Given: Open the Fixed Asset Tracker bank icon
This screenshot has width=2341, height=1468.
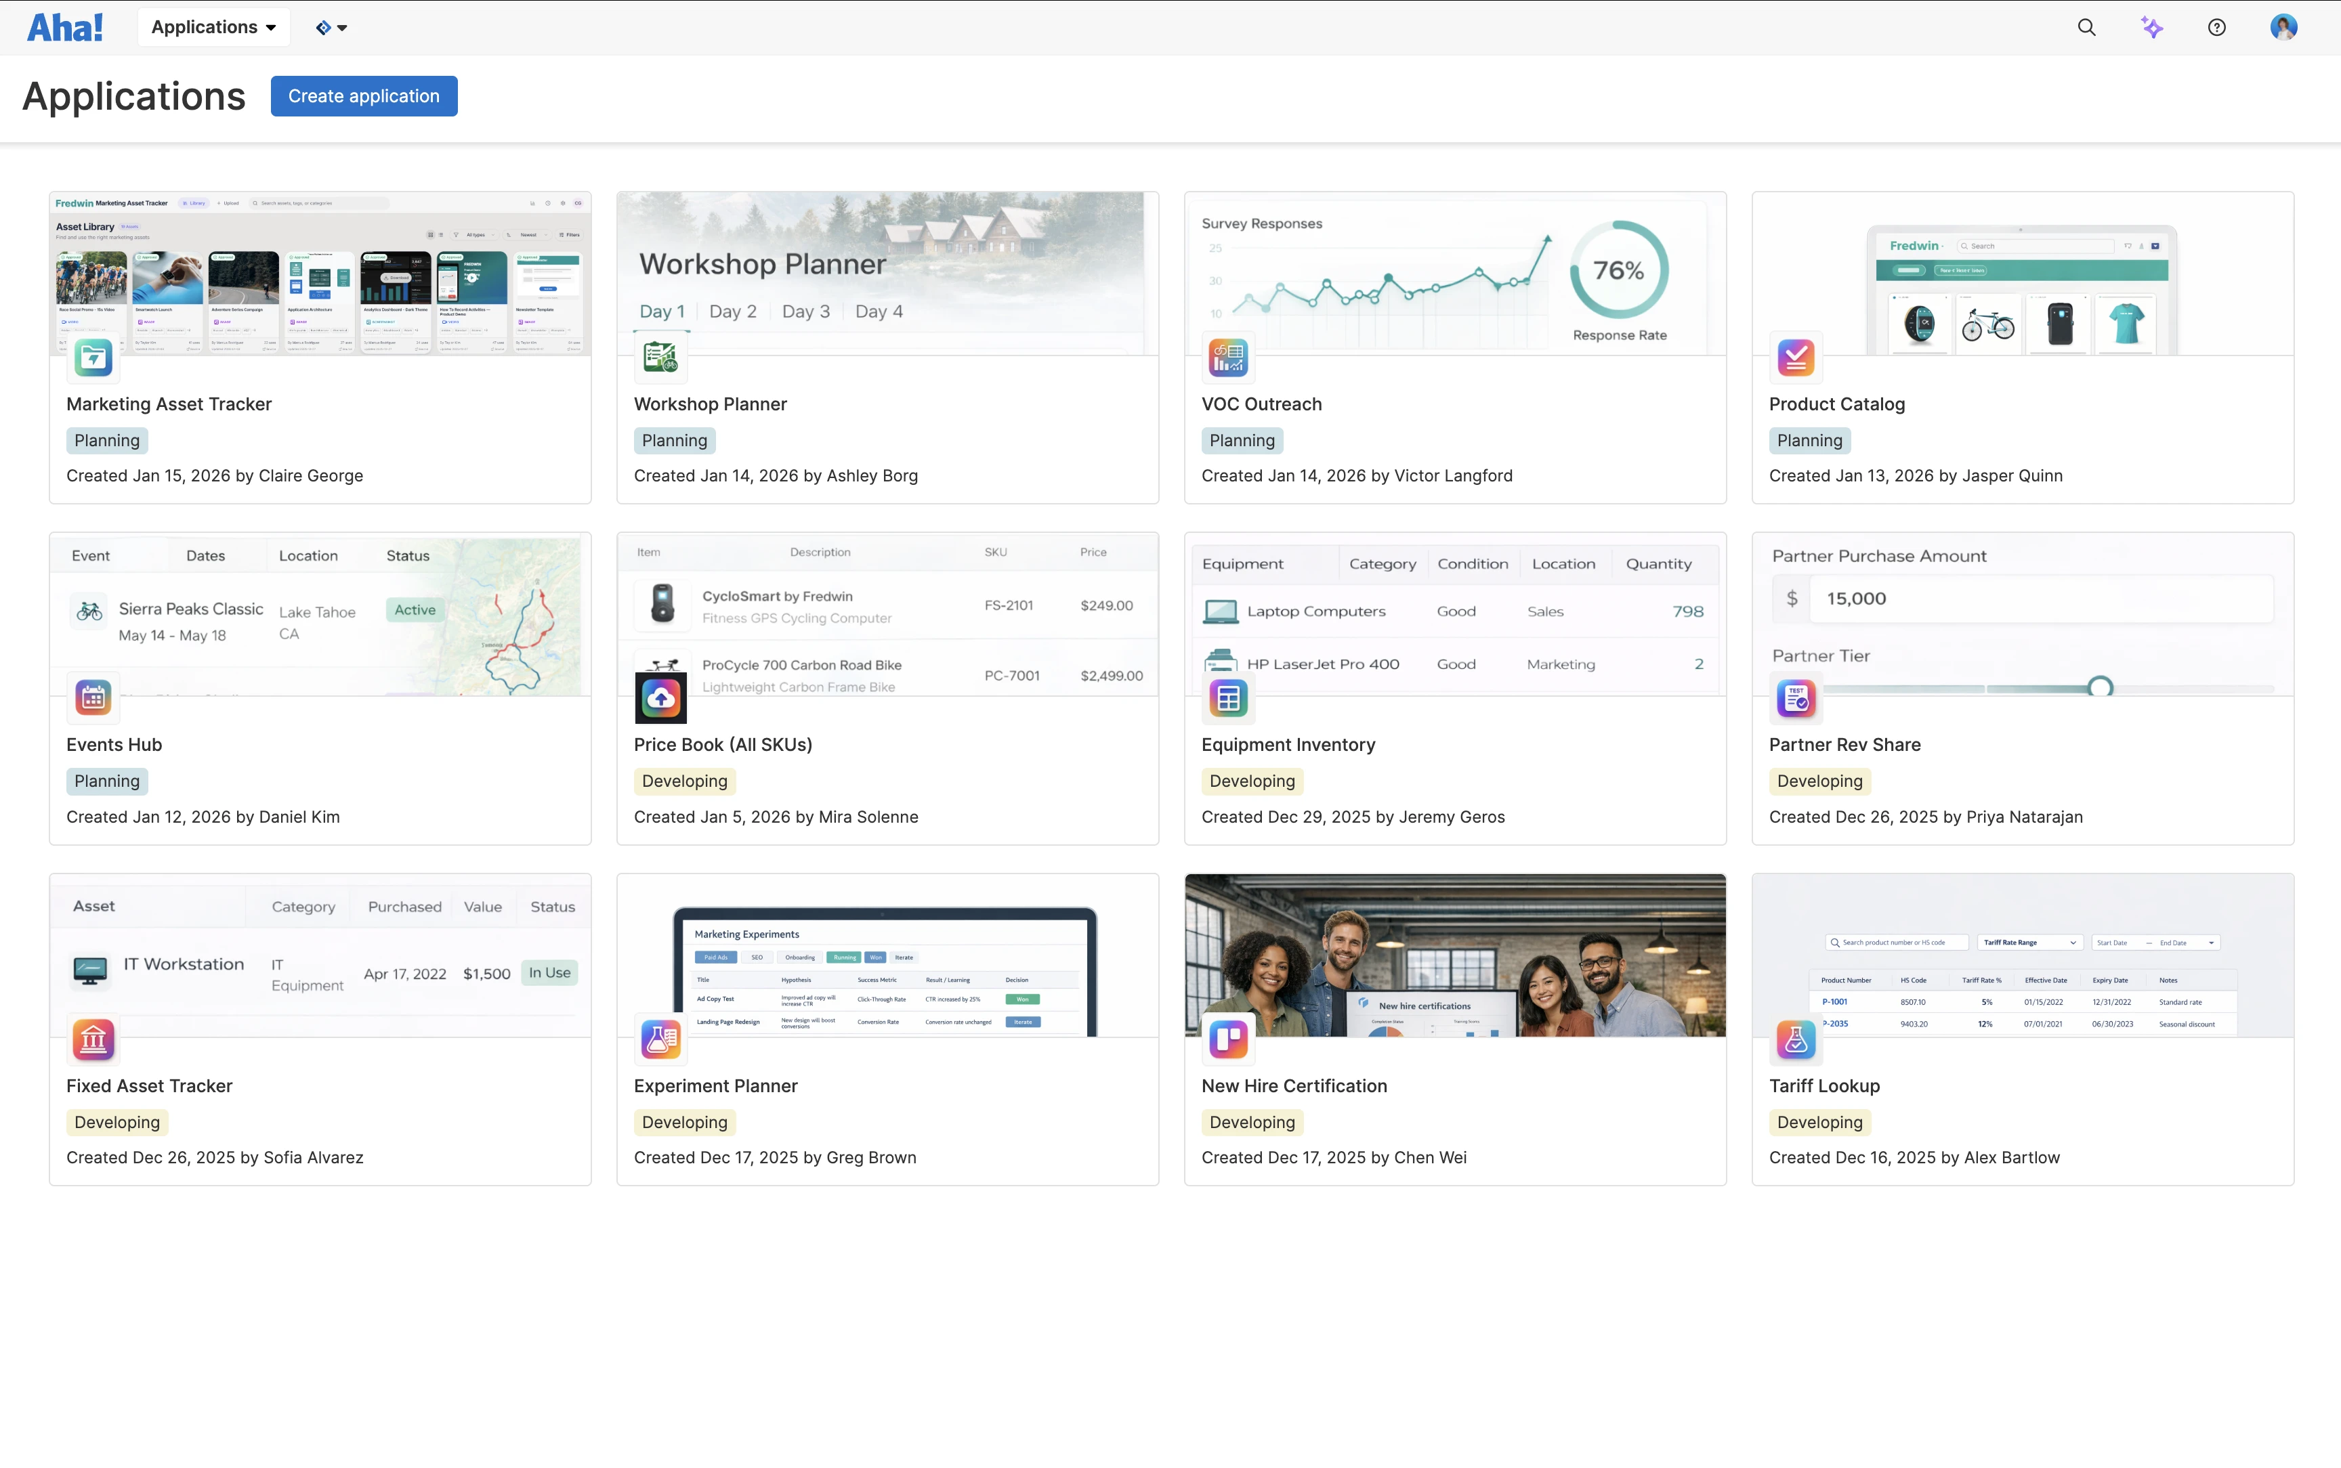Looking at the screenshot, I should click(92, 1039).
